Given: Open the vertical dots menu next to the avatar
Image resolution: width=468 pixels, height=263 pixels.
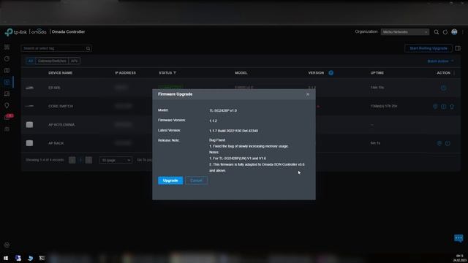Looking at the screenshot, I should click(463, 32).
